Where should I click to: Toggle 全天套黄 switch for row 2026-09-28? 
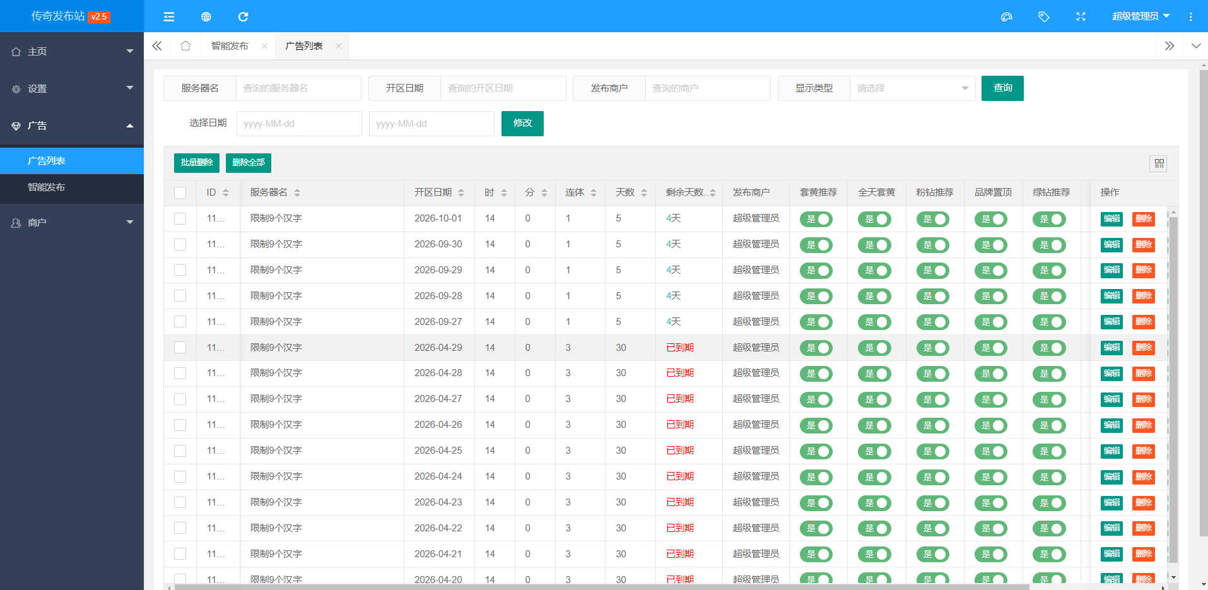click(874, 297)
